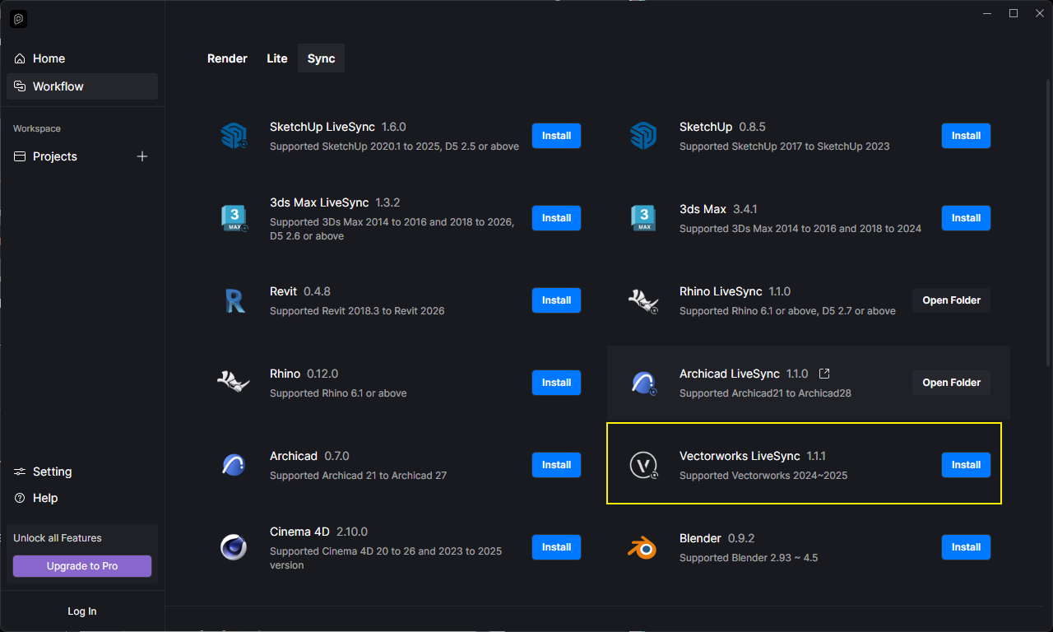Click the "3ds Max LiveSync" title text
Image resolution: width=1053 pixels, height=632 pixels.
319,202
